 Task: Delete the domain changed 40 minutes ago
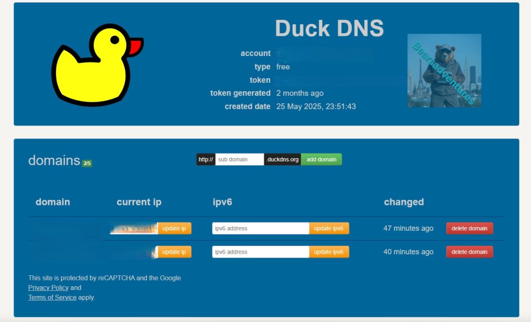click(469, 252)
